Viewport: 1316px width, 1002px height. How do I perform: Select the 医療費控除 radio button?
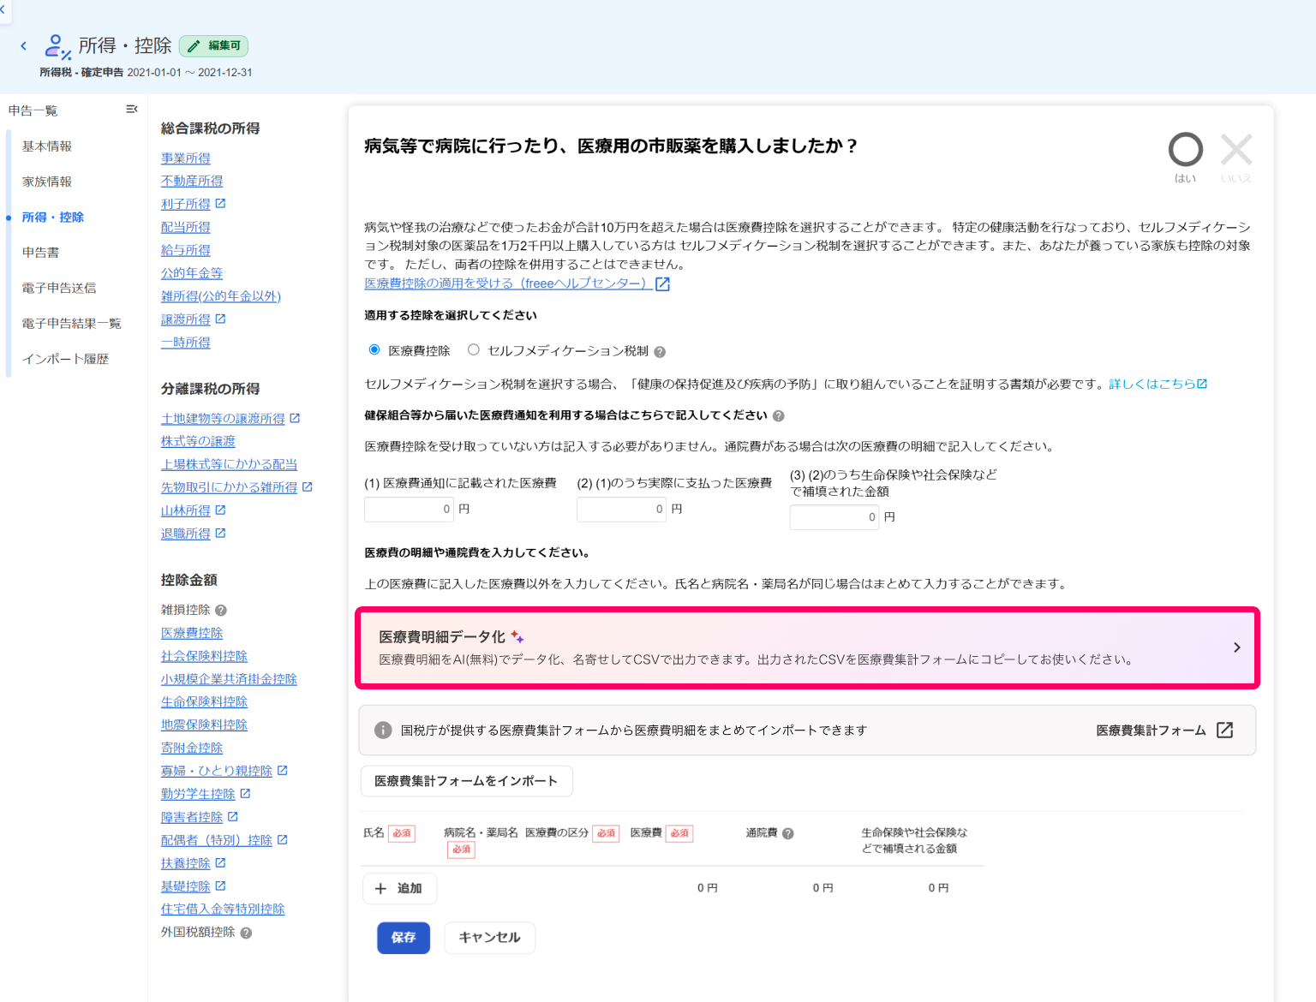pos(374,350)
